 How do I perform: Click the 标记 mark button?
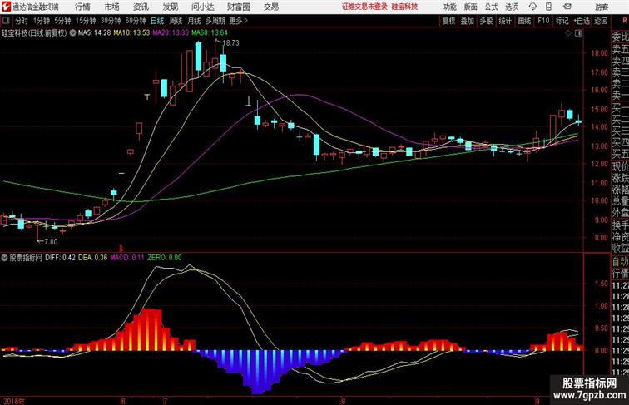pos(562,21)
